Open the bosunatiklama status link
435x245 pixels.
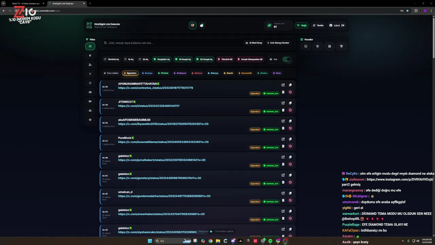click(163, 142)
